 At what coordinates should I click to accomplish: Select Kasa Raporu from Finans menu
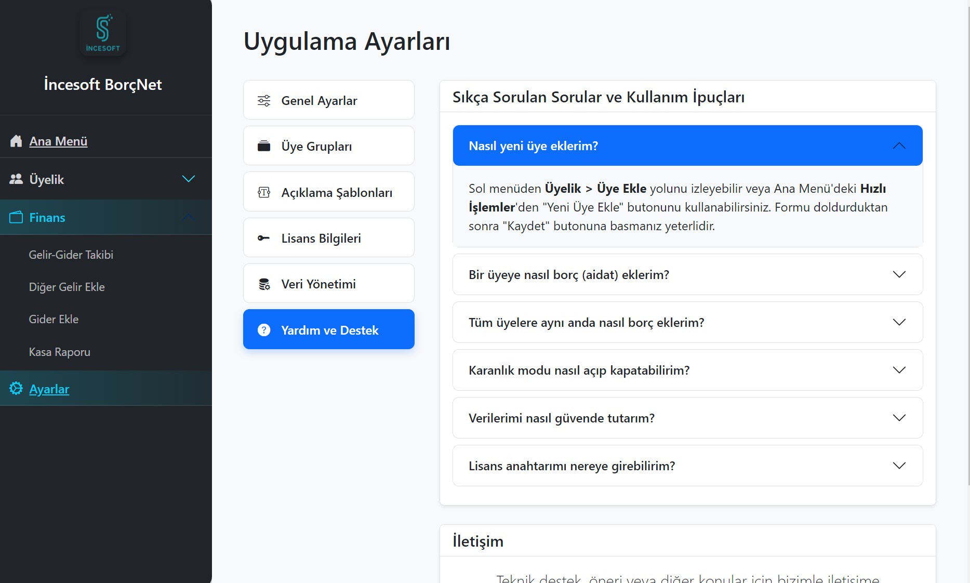tap(59, 351)
